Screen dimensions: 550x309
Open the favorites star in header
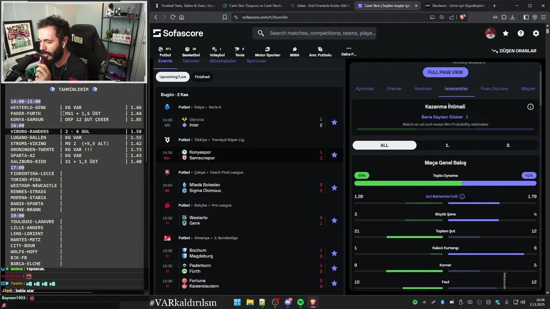(506, 33)
